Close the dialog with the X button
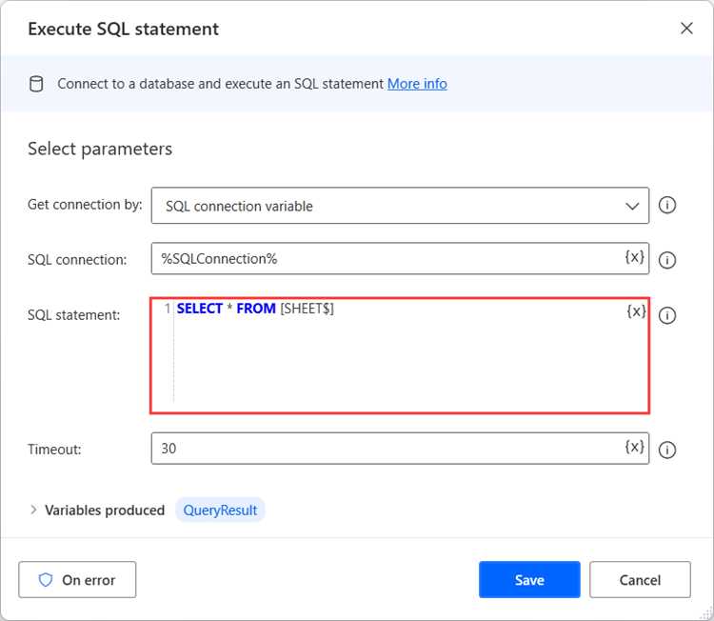The image size is (714, 621). pos(686,29)
